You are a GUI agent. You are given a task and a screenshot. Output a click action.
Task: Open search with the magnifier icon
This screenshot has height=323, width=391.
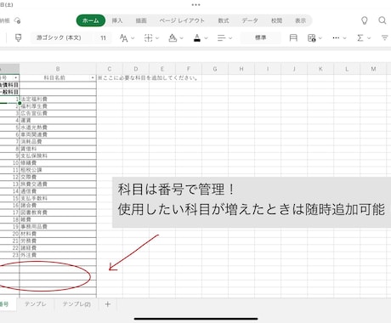click(382, 20)
